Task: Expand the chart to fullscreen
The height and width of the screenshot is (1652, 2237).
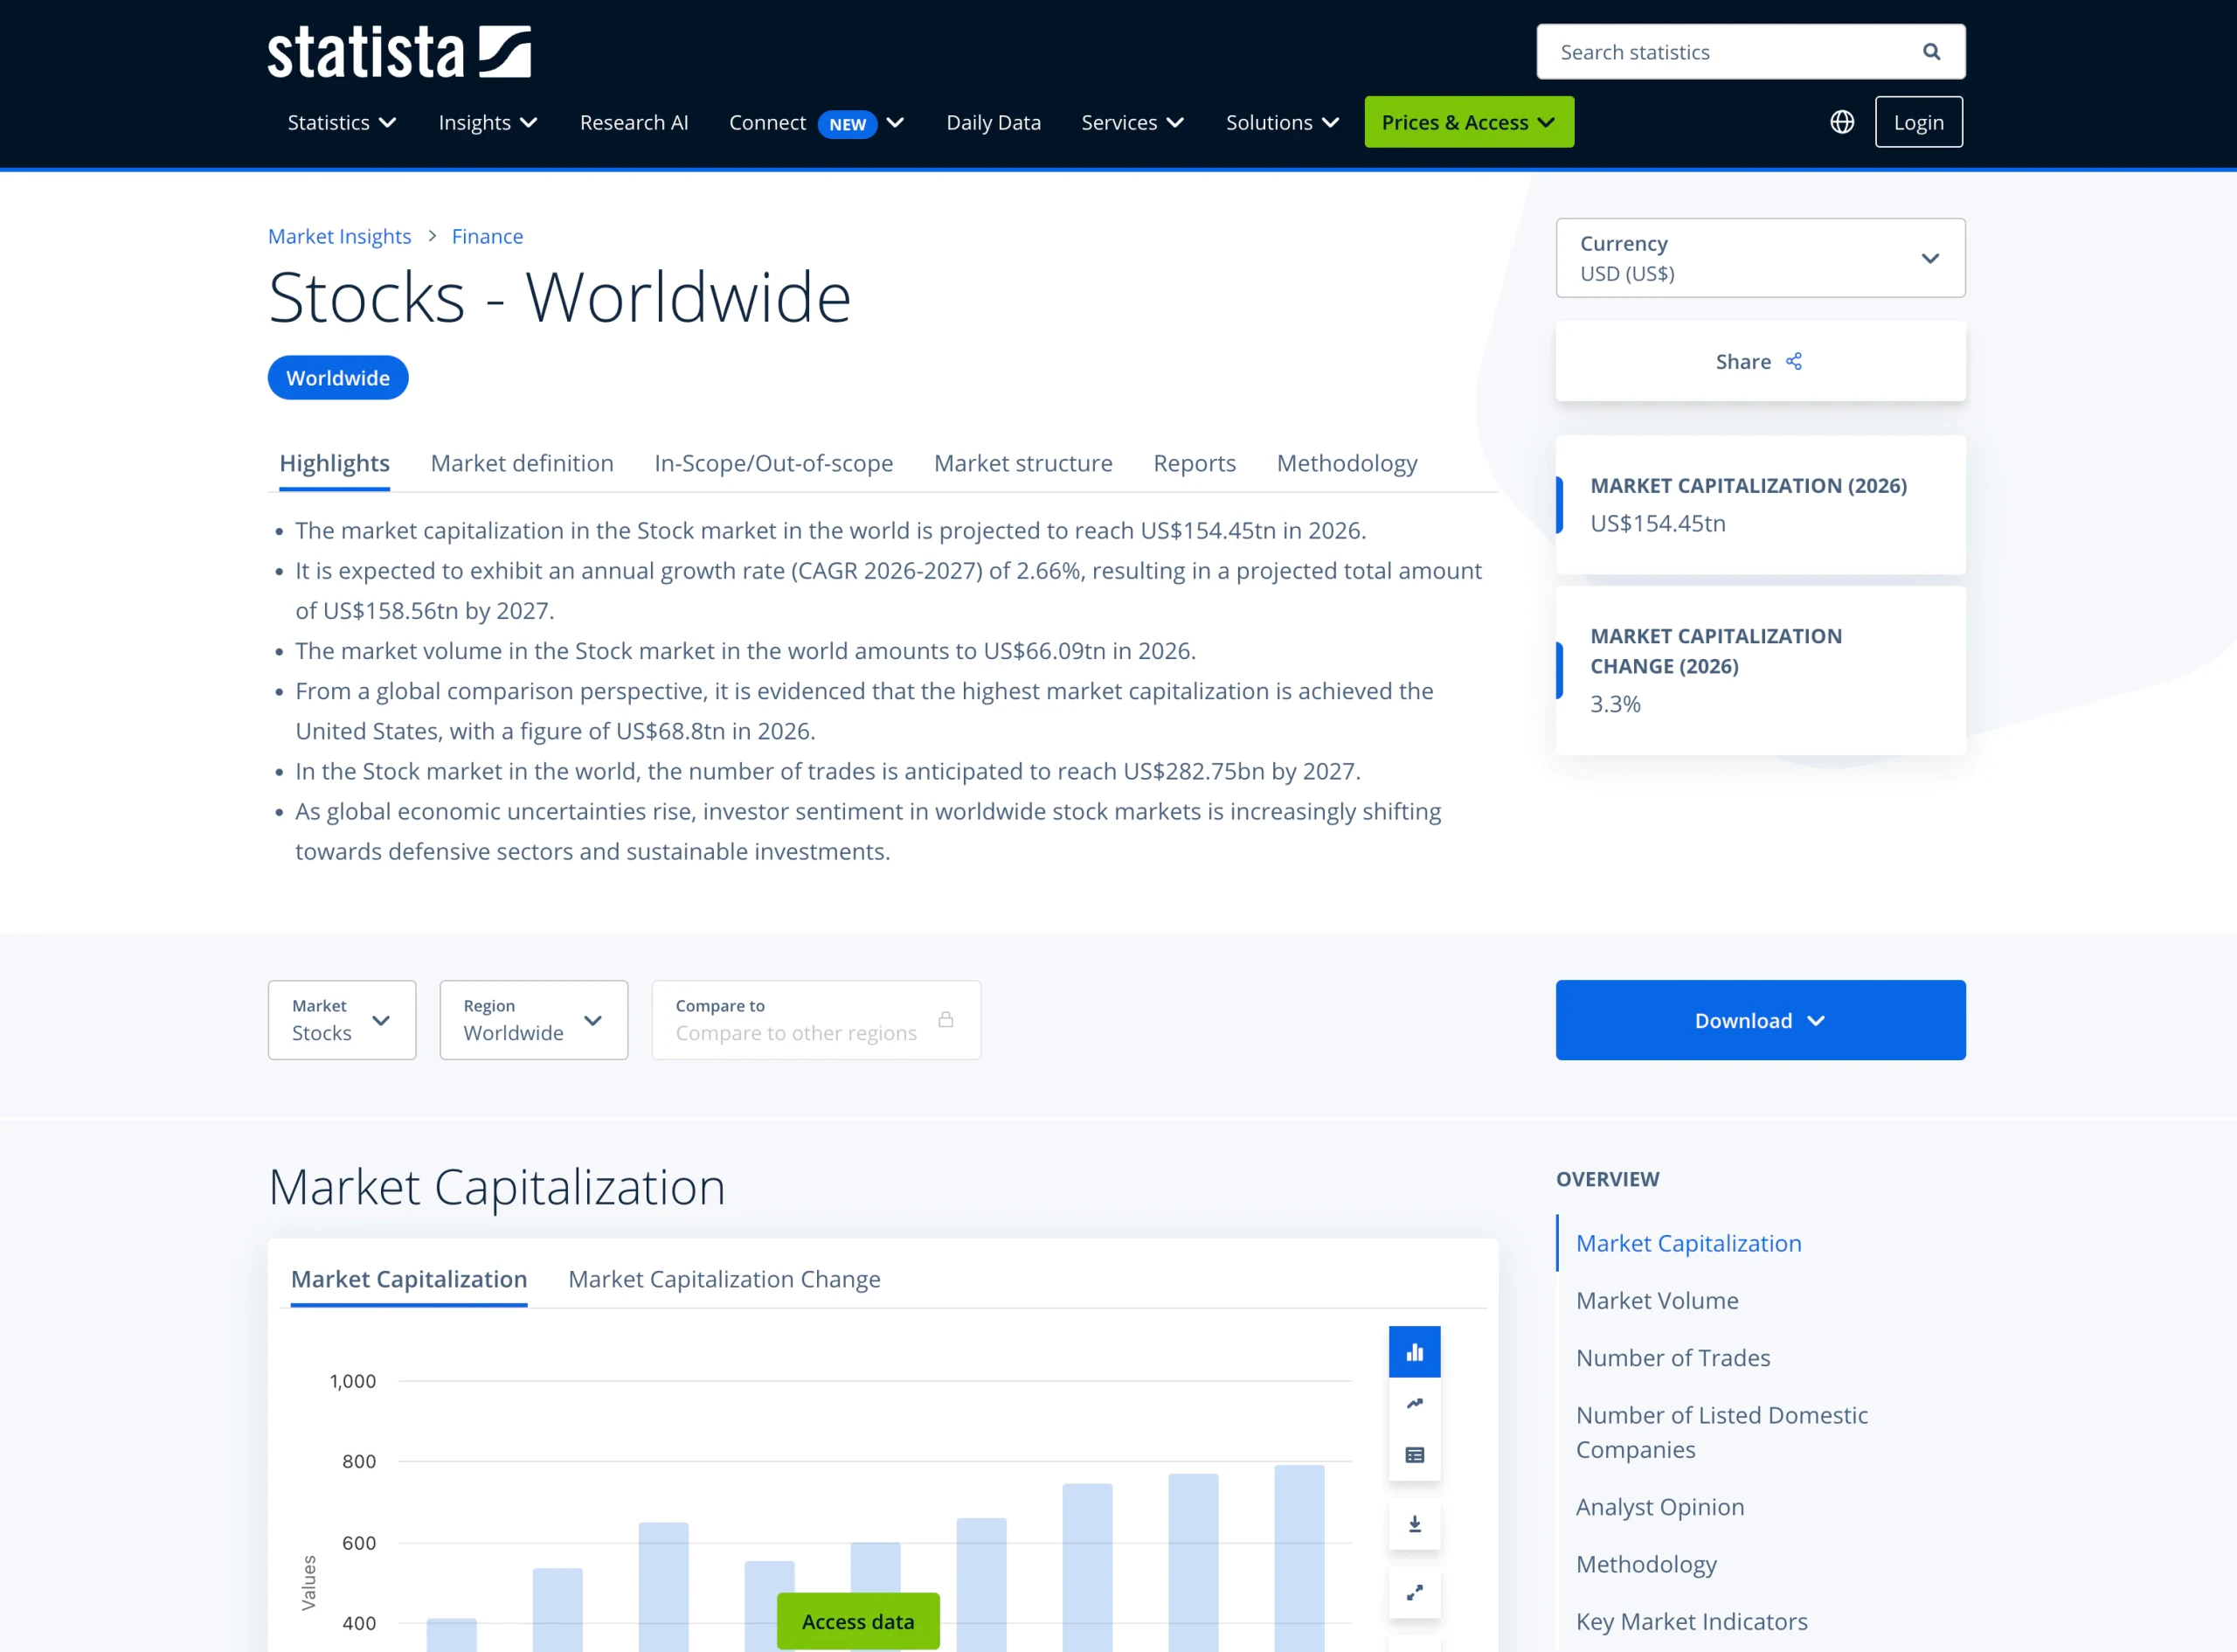Action: pos(1413,1592)
